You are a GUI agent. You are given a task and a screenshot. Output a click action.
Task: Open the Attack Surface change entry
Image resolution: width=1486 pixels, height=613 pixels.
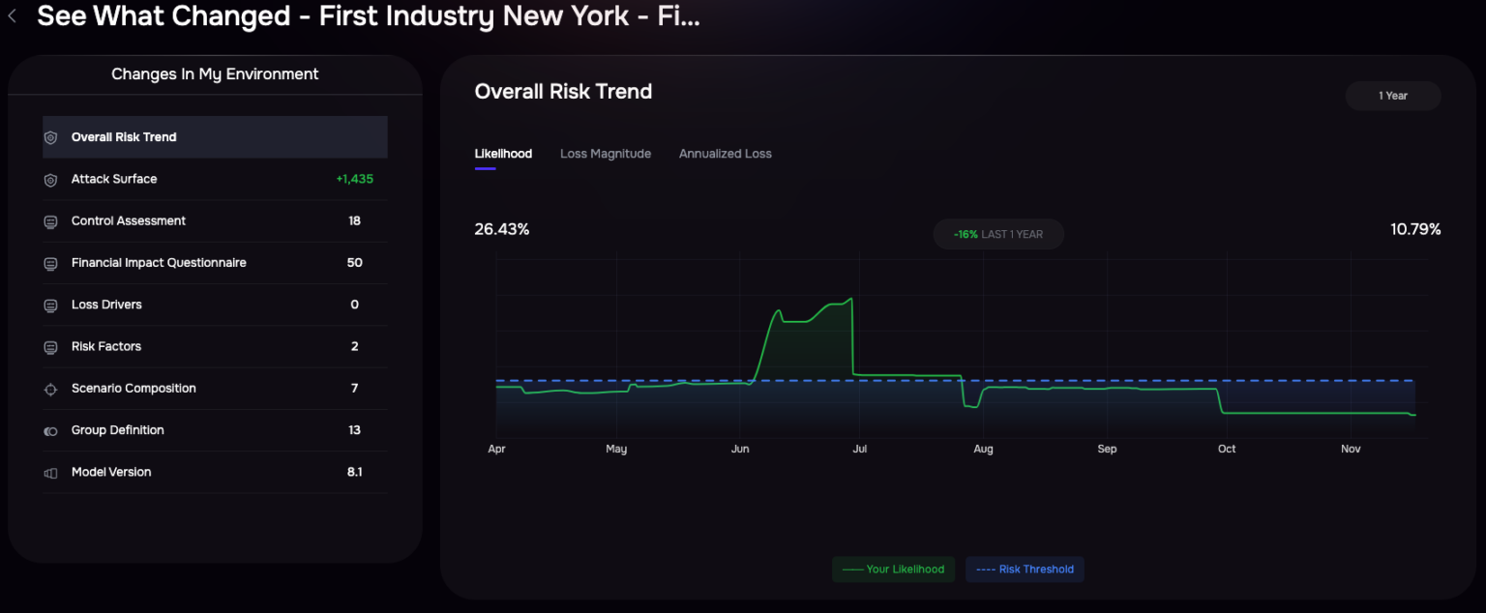coord(215,179)
